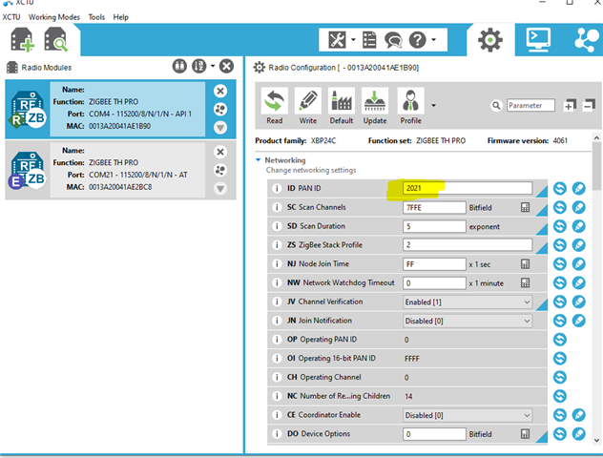
Task: Open Scan Channels bitfield calculator
Action: (525, 207)
